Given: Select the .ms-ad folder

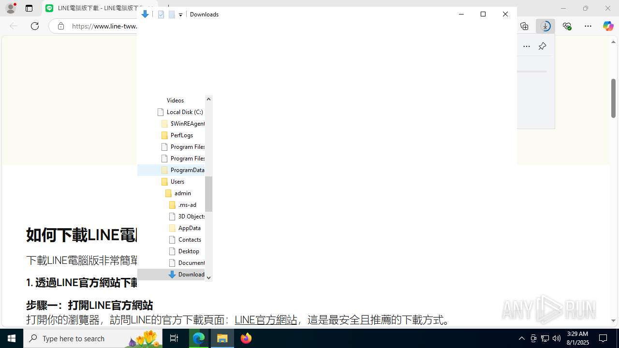Looking at the screenshot, I should tap(187, 205).
